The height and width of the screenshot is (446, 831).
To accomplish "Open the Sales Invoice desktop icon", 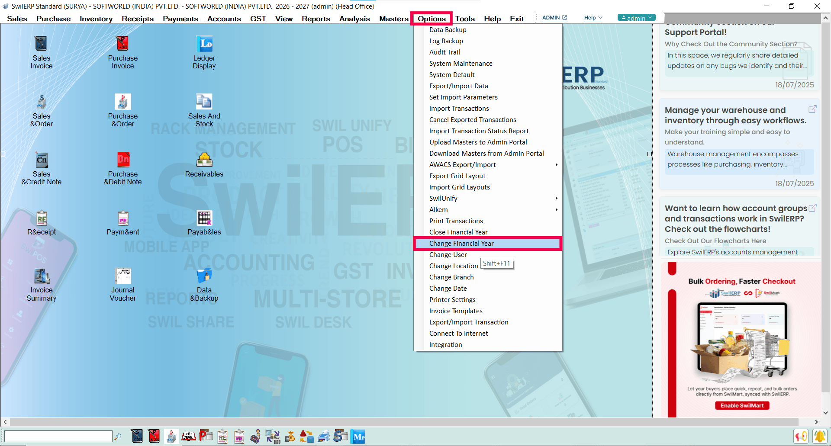I will pyautogui.click(x=41, y=45).
